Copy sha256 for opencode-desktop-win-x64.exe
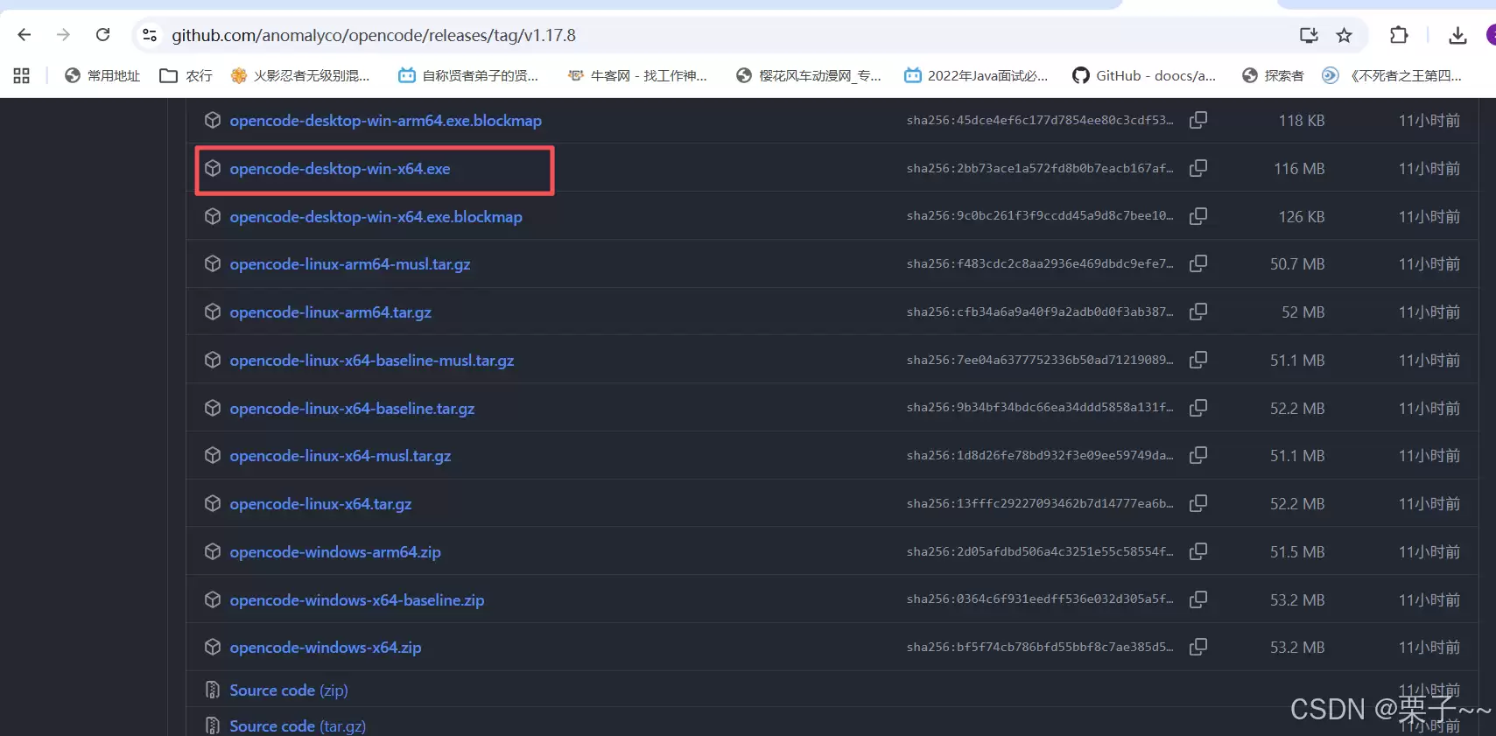Image resolution: width=1496 pixels, height=736 pixels. click(1198, 168)
